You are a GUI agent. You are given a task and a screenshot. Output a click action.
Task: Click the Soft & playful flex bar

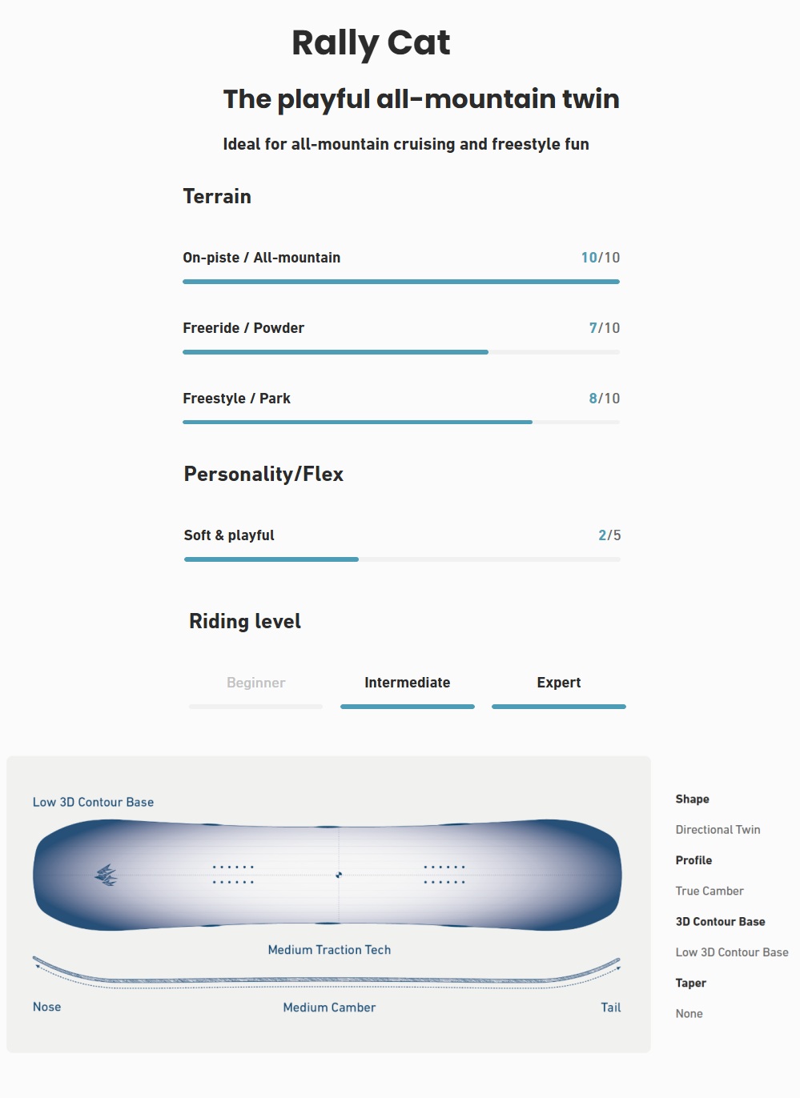pos(402,559)
